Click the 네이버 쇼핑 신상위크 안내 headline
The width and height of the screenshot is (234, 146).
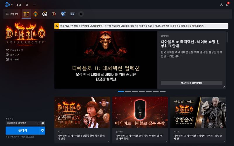[x=190, y=44]
